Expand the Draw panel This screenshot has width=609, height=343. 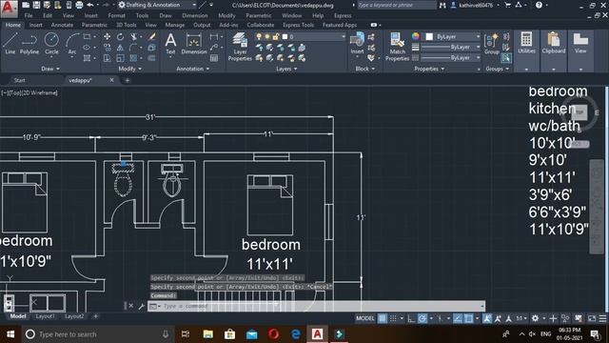click(50, 69)
